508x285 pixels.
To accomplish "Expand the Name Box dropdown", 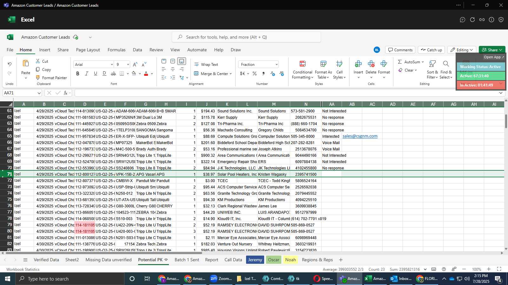I will 39,93.
